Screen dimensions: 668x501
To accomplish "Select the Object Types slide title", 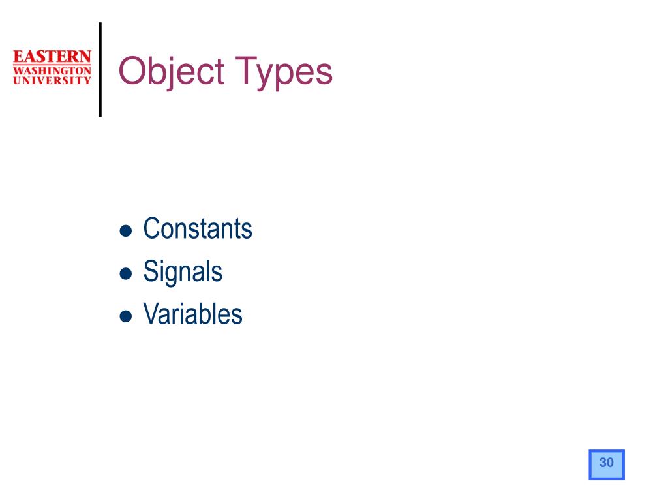I will click(x=225, y=72).
